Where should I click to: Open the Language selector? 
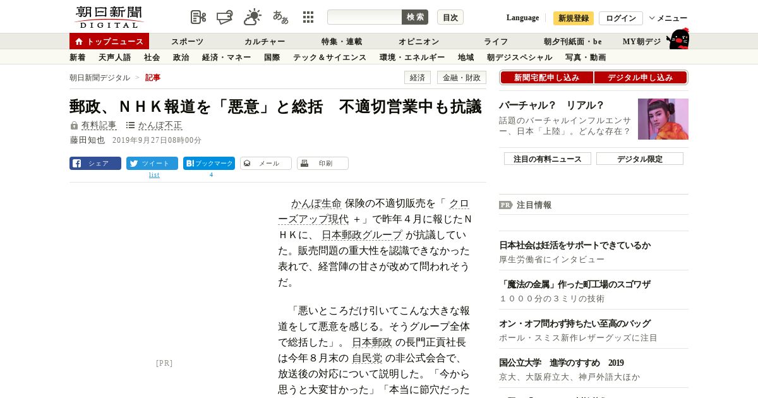tap(522, 18)
